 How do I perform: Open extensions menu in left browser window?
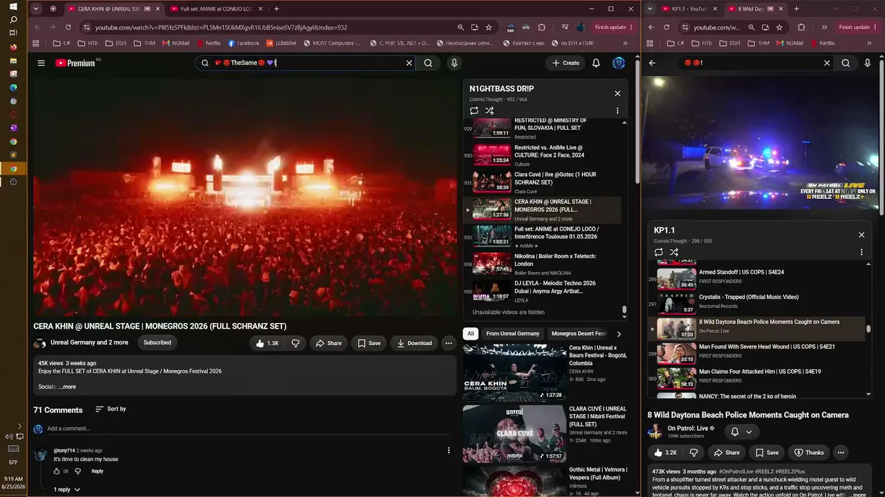tap(541, 28)
